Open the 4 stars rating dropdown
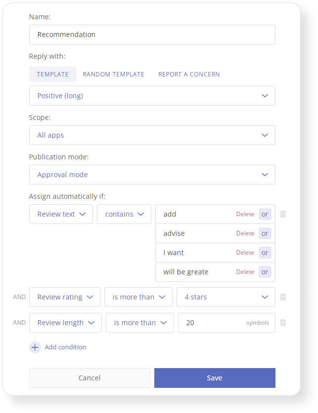 click(226, 297)
